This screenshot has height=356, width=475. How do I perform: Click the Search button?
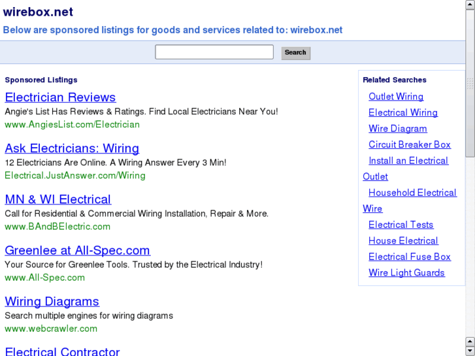click(296, 53)
